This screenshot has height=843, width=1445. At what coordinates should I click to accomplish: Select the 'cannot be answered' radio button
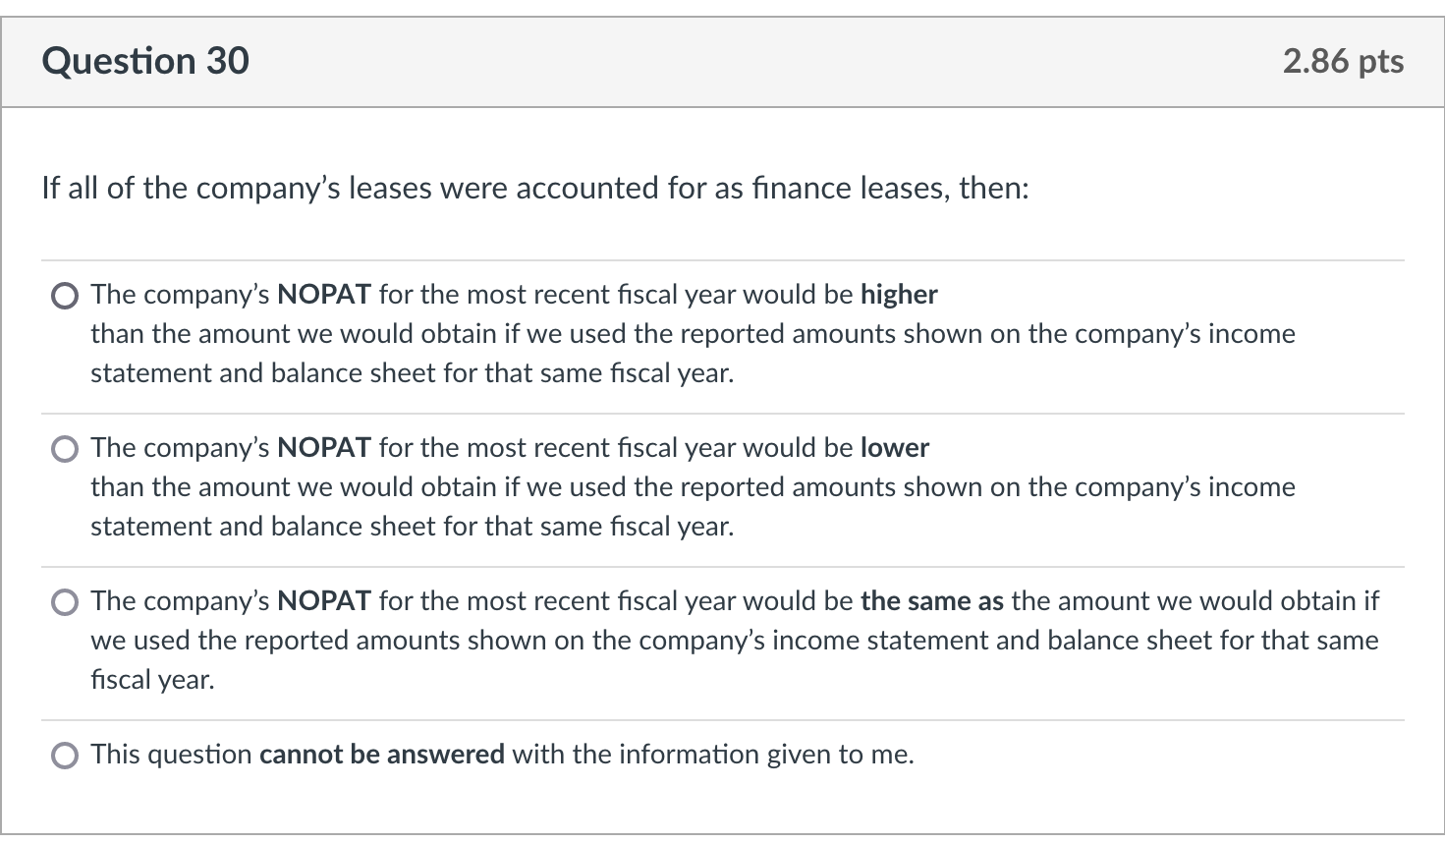pyautogui.click(x=65, y=756)
